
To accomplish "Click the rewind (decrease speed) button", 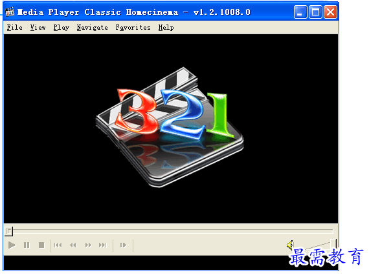I will (73, 245).
